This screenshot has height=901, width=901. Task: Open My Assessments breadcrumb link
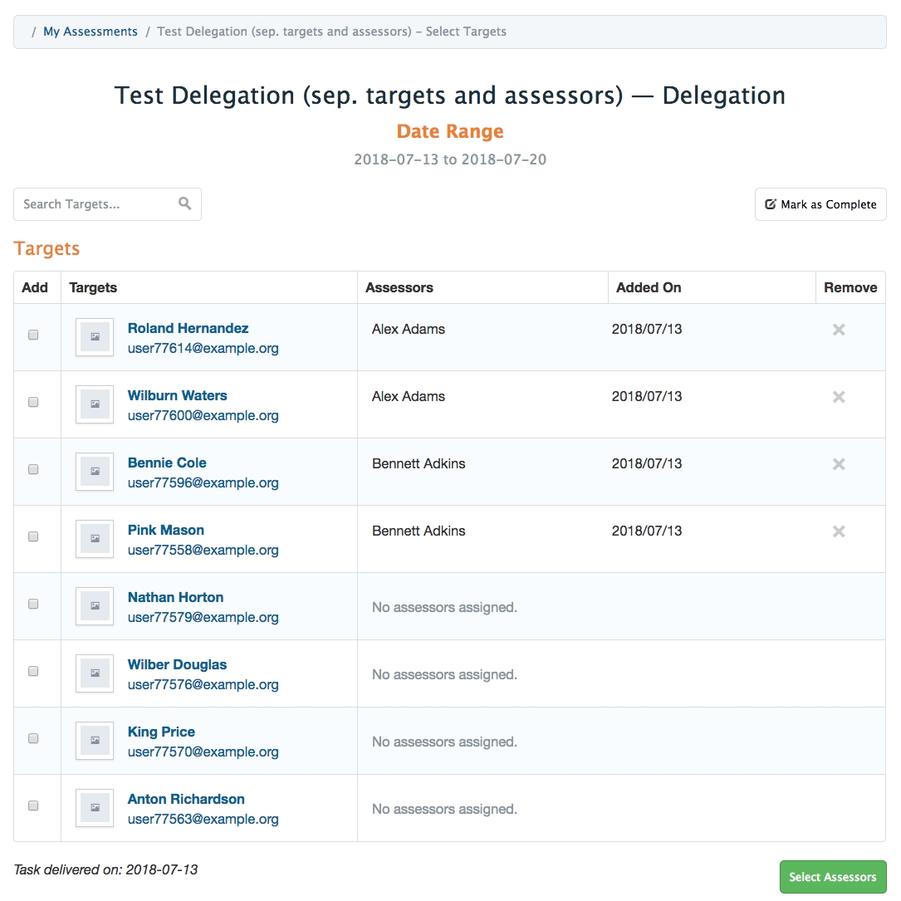point(91,32)
